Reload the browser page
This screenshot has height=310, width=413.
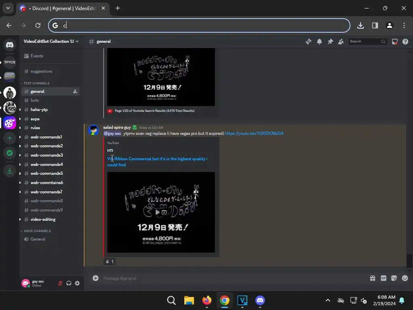coord(38,25)
